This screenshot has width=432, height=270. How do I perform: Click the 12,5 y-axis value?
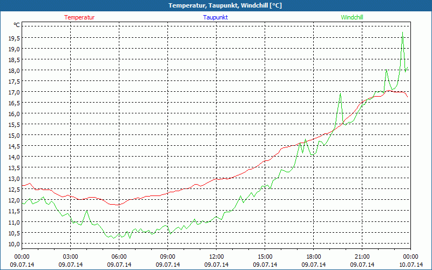coord(14,190)
